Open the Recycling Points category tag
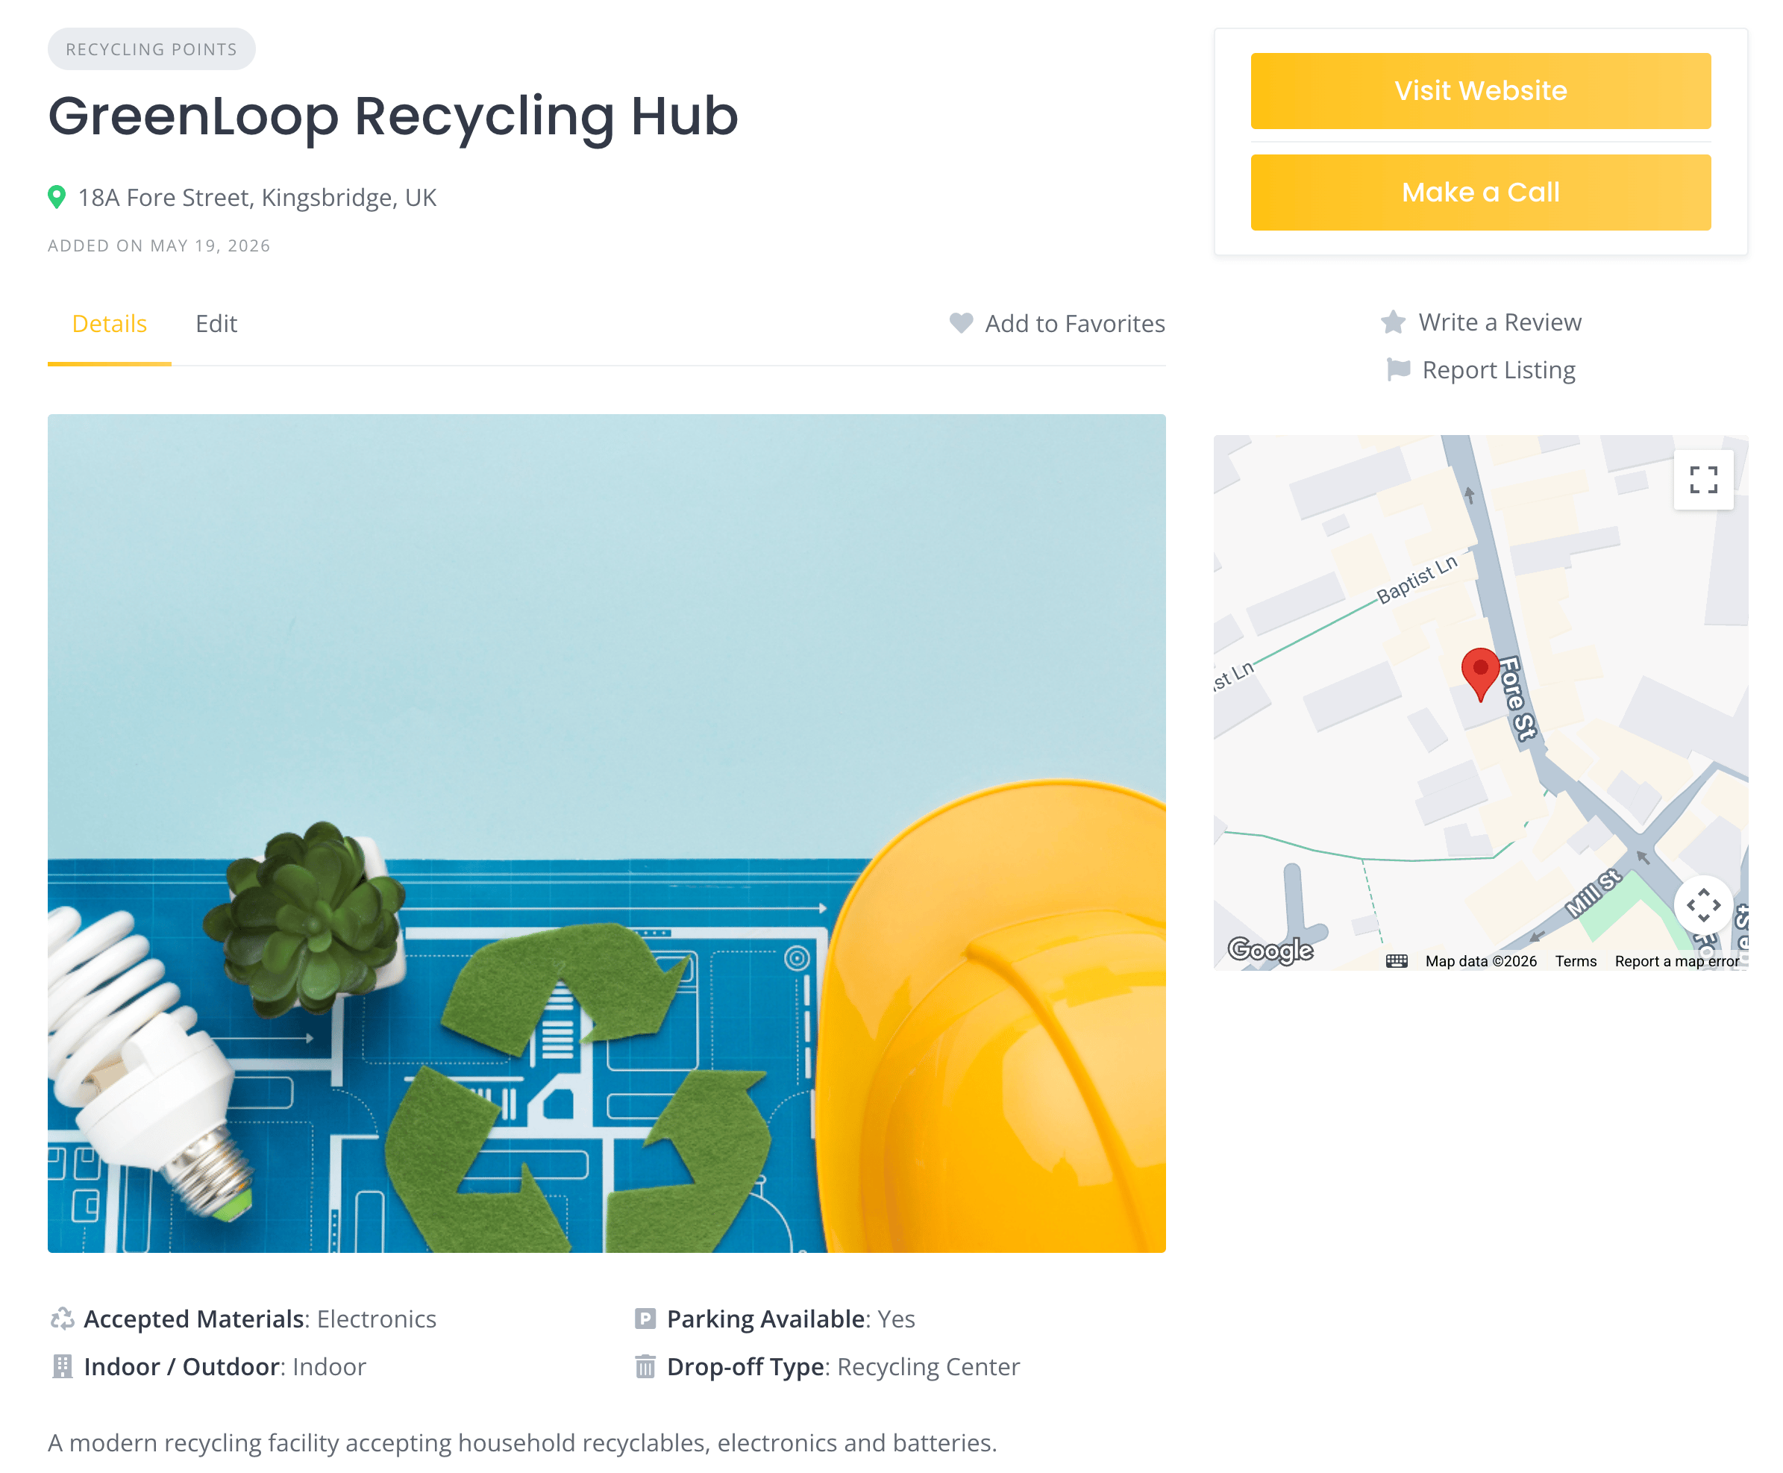The image size is (1783, 1473). [152, 49]
